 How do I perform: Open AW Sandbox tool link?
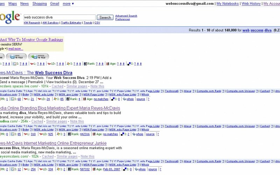[x=50, y=23]
